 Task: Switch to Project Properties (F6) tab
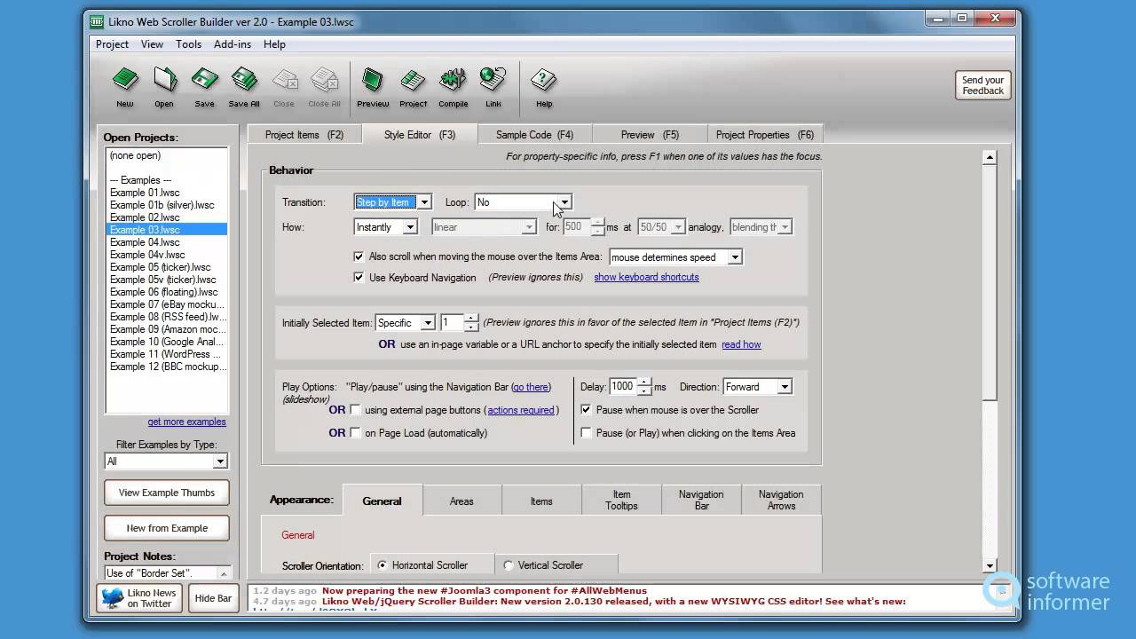tap(765, 135)
